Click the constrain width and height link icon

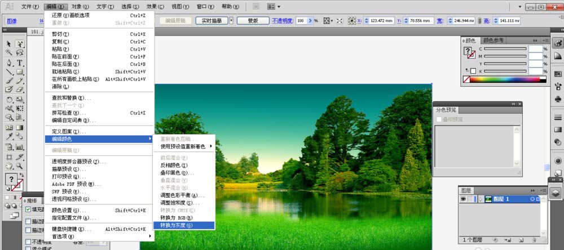479,21
